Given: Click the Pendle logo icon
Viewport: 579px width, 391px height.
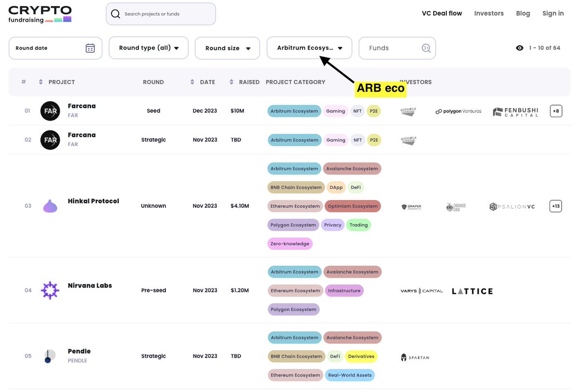Looking at the screenshot, I should pos(50,356).
